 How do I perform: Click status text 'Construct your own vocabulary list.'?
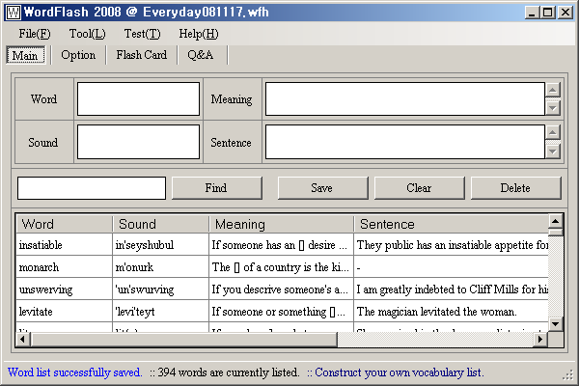tap(400, 372)
